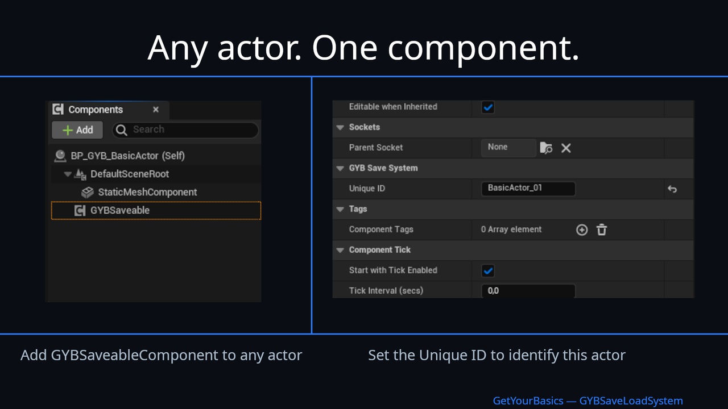
Task: Click the '0 Array element' text
Action: [511, 229]
